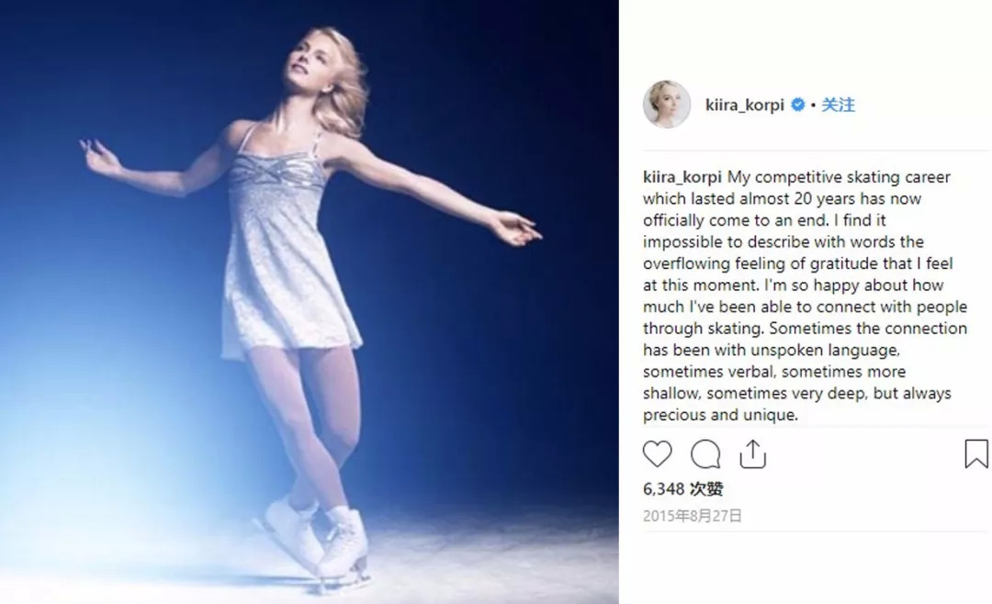Like the post with the heart icon

[x=657, y=454]
